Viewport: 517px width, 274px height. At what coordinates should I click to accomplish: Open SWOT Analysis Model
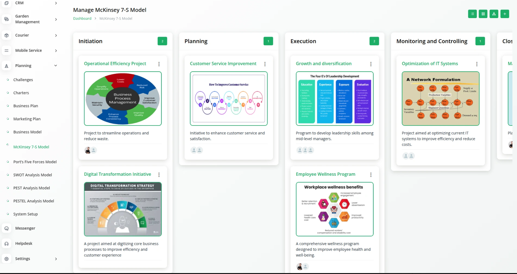(33, 175)
